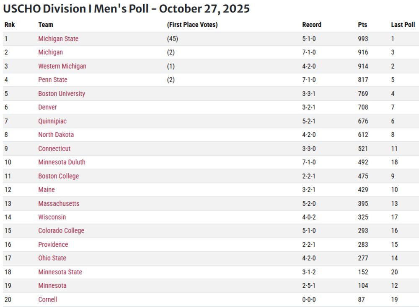Open the Michigan State team link
419x307 pixels.
[x=58, y=38]
